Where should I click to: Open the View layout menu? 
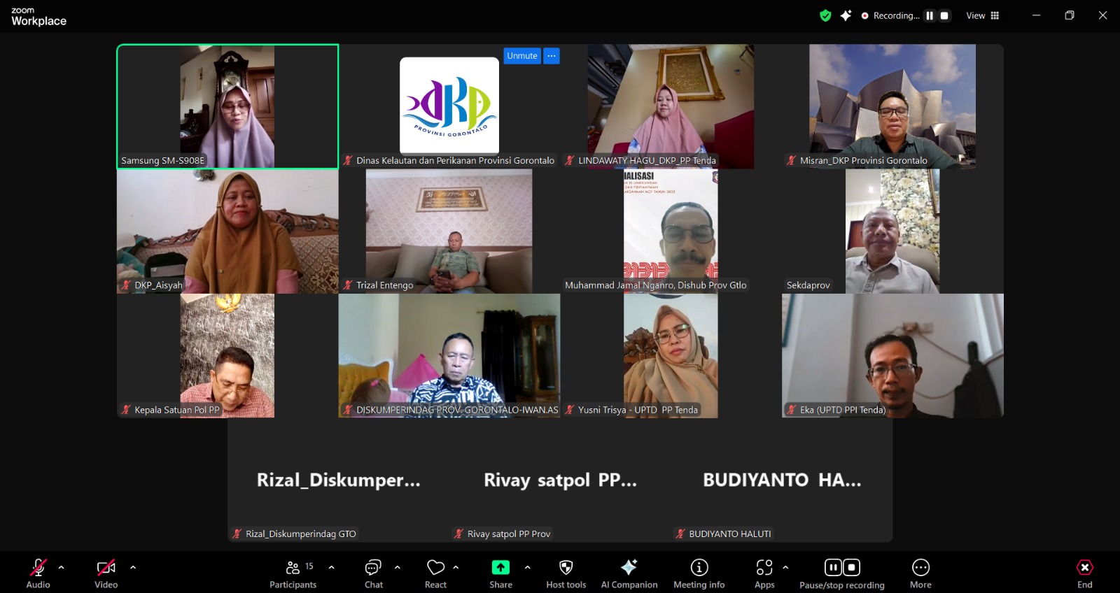click(983, 15)
